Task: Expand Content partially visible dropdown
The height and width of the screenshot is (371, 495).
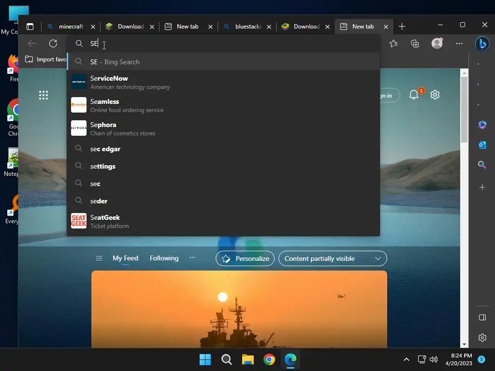Action: tap(333, 258)
